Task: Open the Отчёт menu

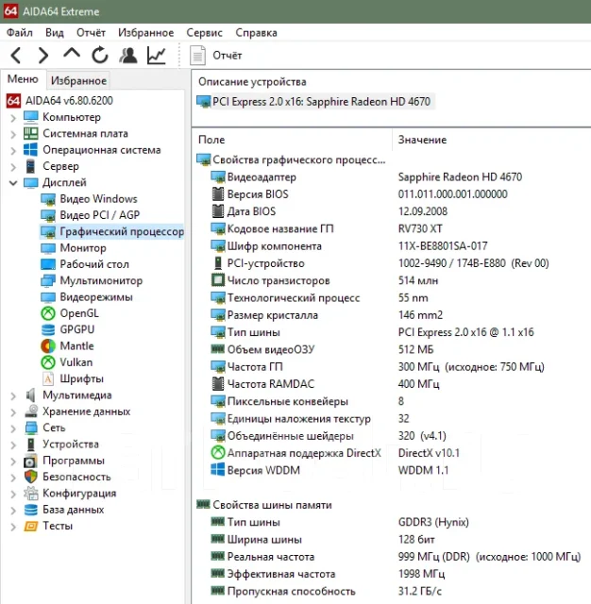Action: point(91,33)
